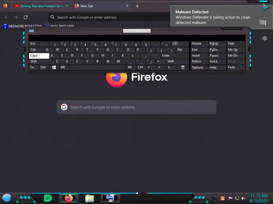Click the Action Center flag tray icon

(x=230, y=198)
